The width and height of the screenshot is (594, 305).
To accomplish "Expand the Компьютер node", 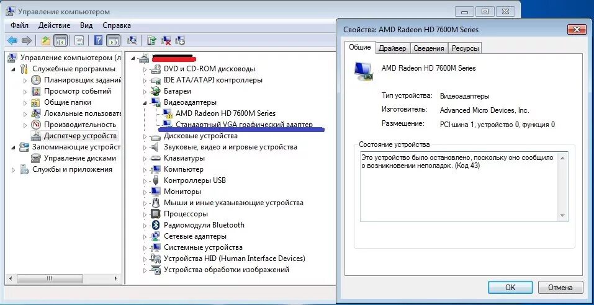I will 145,169.
